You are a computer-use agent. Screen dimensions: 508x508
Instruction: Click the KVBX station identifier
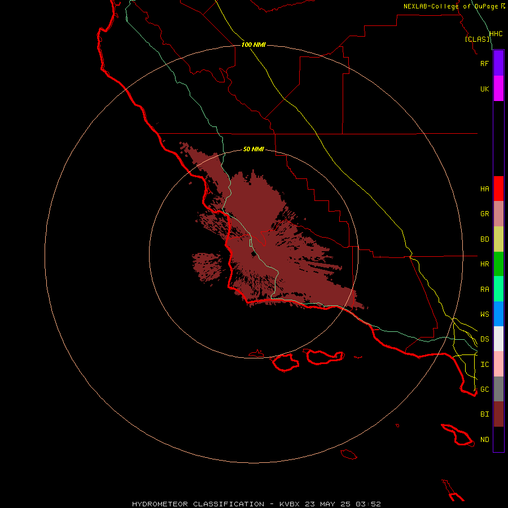290,504
